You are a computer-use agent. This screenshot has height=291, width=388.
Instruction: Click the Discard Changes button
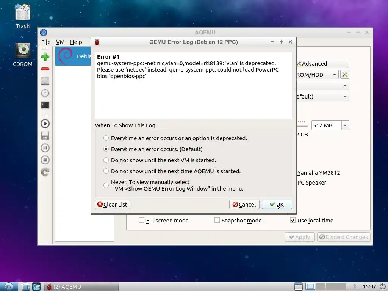point(344,237)
